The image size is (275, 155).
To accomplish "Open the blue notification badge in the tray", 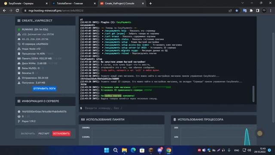I will pyautogui.click(x=269, y=150).
